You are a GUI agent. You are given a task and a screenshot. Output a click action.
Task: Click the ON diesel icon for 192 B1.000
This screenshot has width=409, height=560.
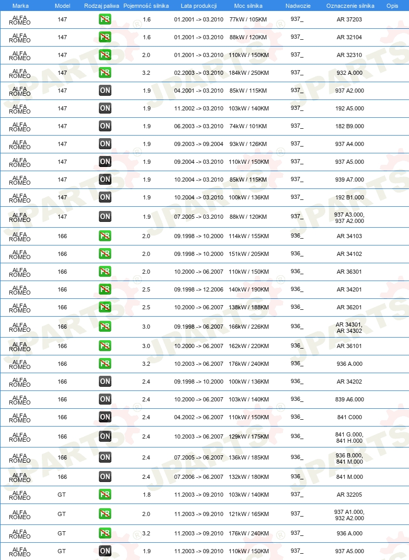click(x=105, y=197)
